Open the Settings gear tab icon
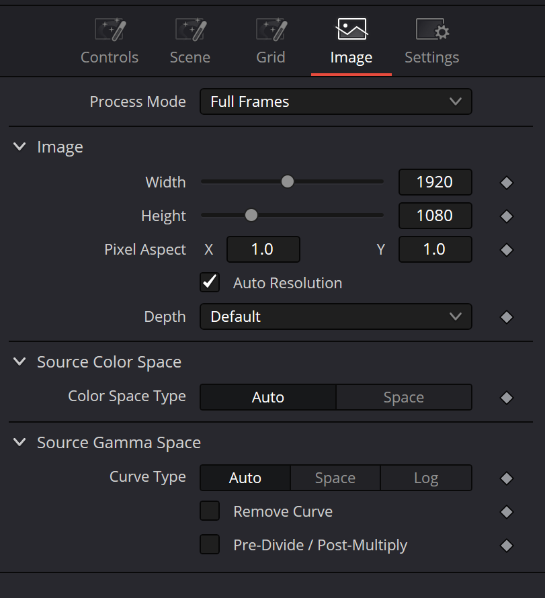This screenshot has width=545, height=598. click(x=432, y=30)
